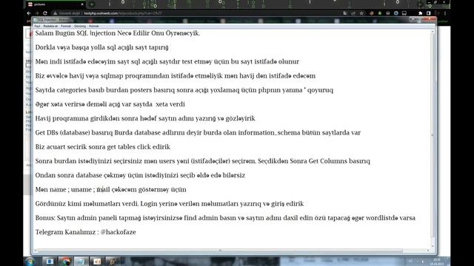Click the line starting 'Havij proqramına girdikdən'
The height and width of the screenshot is (266, 474).
point(145,118)
